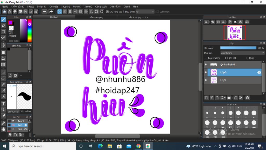The height and width of the screenshot is (150, 266).
Task: Switch to the mầm cute.png tab
Action: pos(96,17)
